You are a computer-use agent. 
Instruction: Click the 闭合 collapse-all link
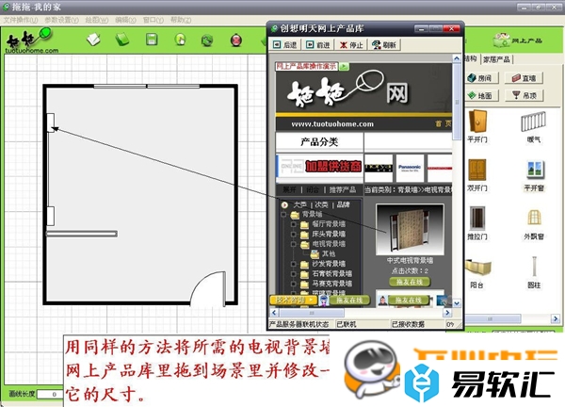click(313, 189)
